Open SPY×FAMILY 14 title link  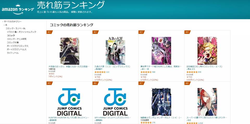tap(113, 117)
